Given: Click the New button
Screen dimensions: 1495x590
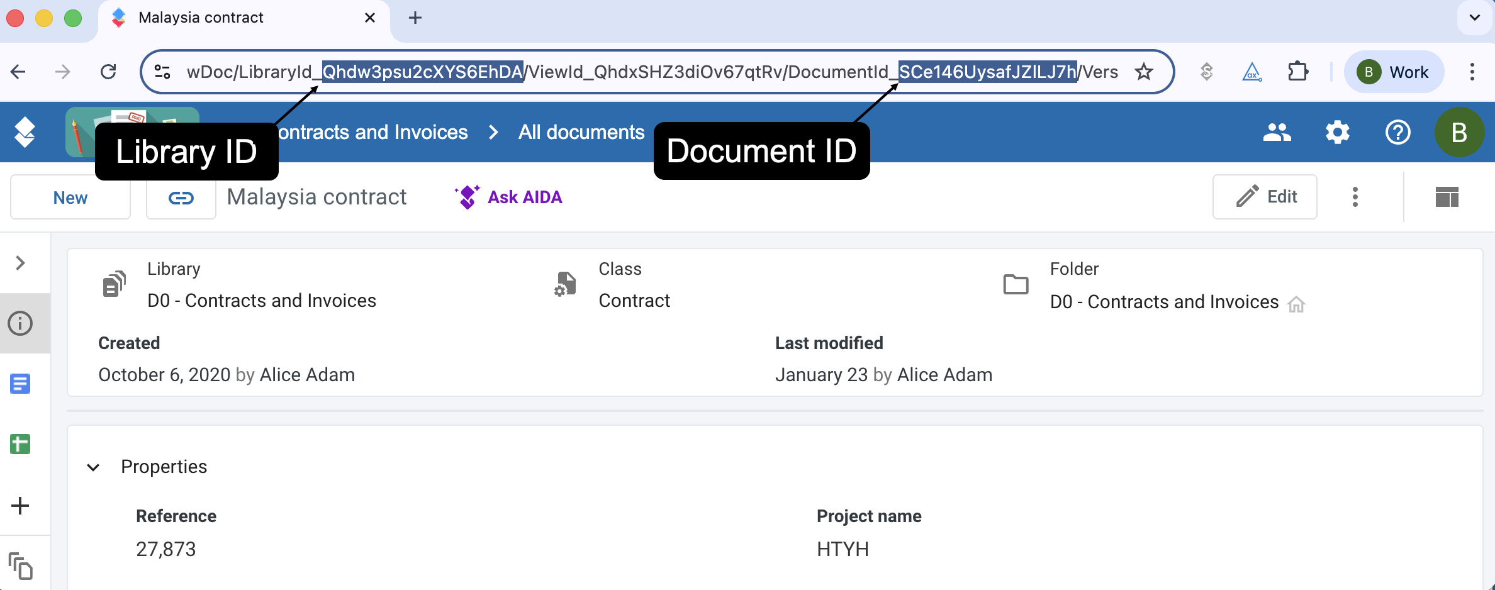Looking at the screenshot, I should coord(70,197).
